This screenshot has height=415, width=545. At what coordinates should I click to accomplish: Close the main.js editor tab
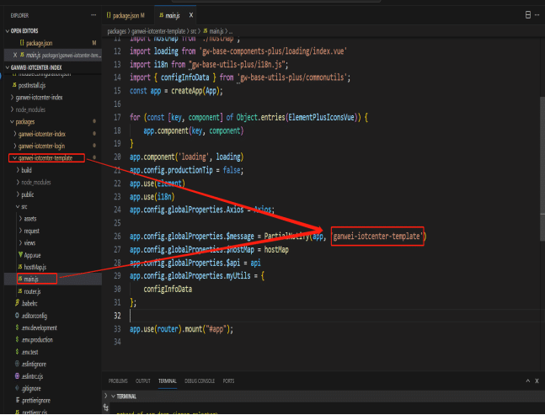tap(192, 15)
